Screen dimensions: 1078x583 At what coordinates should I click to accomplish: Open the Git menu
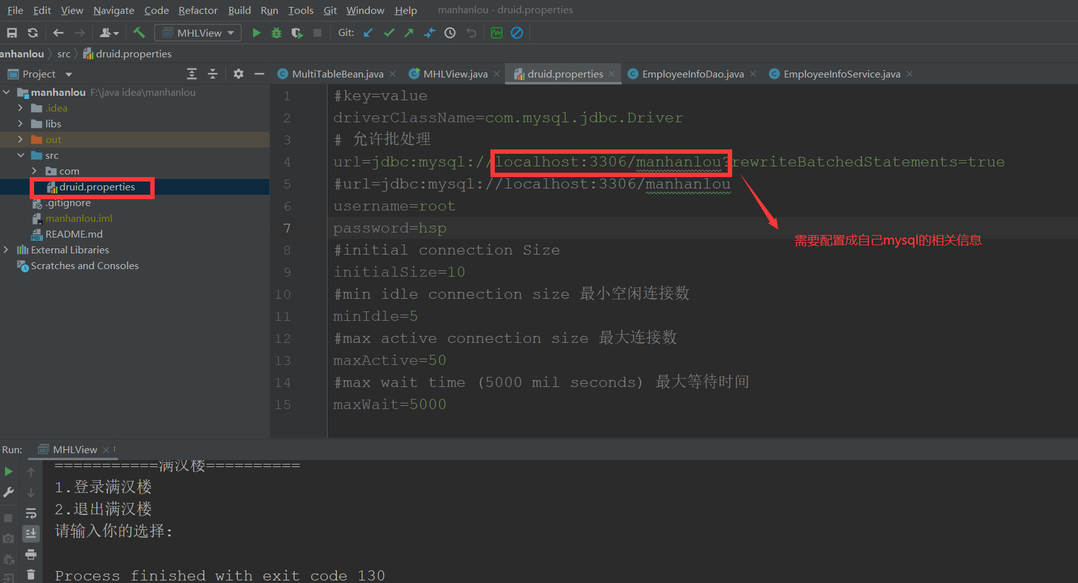coord(330,10)
